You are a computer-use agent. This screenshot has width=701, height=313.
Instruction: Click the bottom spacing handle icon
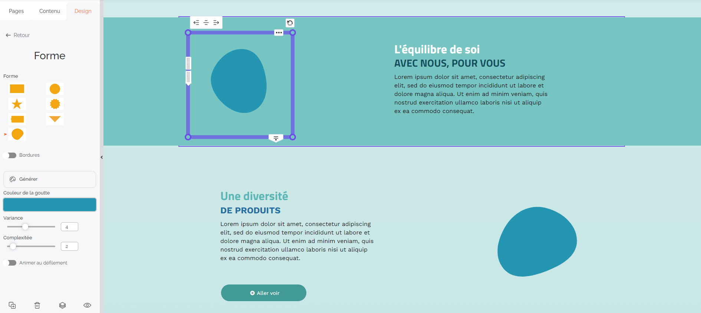tap(276, 138)
